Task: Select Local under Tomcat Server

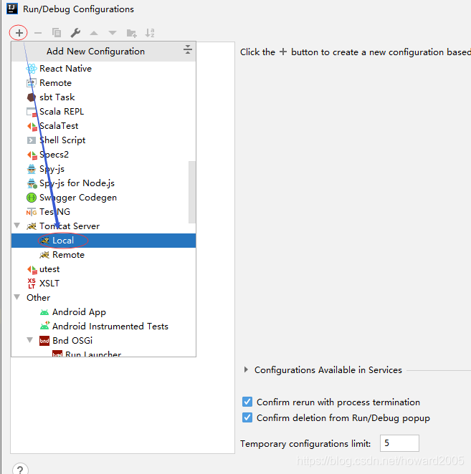Action: 103,241
